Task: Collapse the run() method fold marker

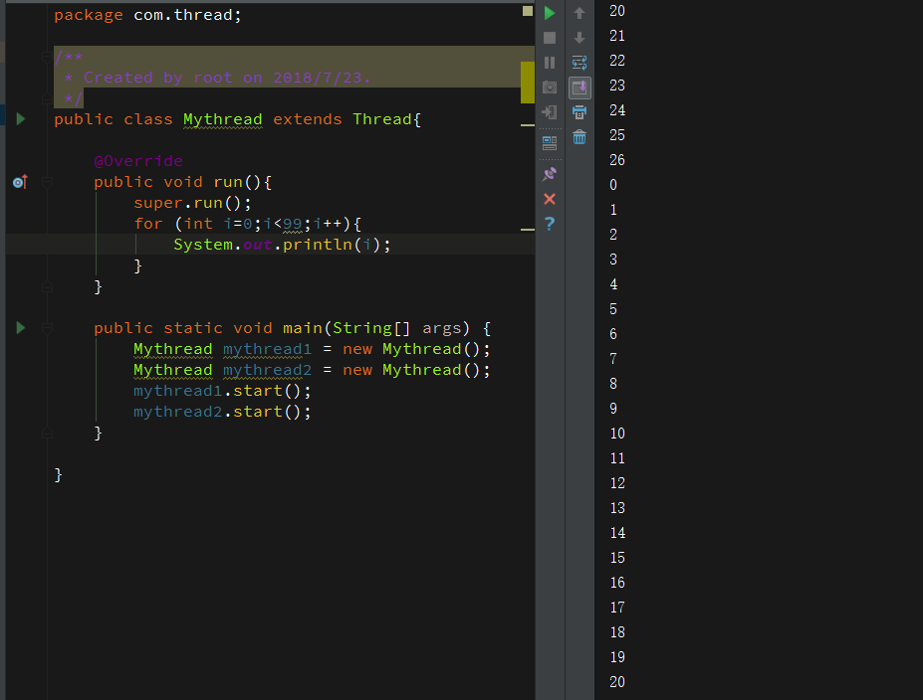Action: (47, 182)
